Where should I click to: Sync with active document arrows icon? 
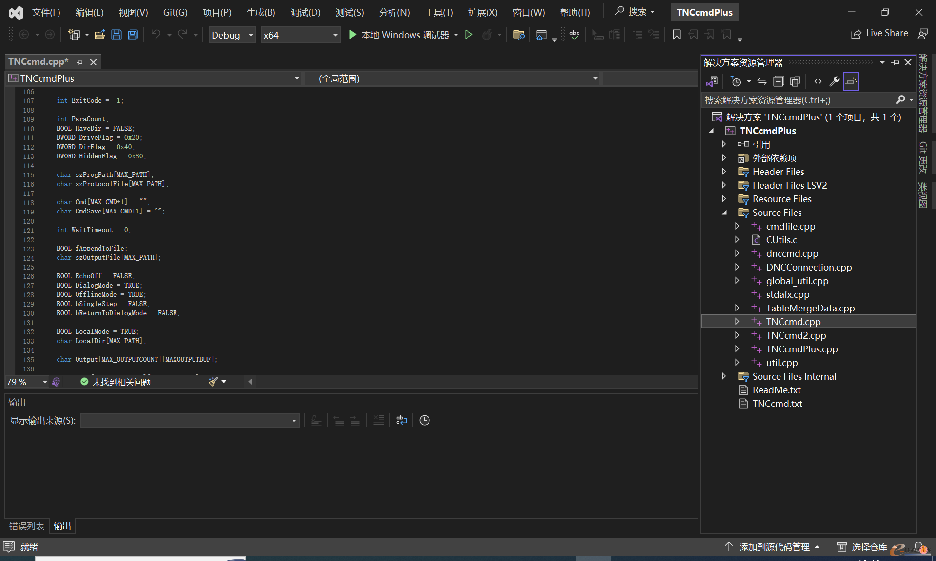(x=762, y=81)
